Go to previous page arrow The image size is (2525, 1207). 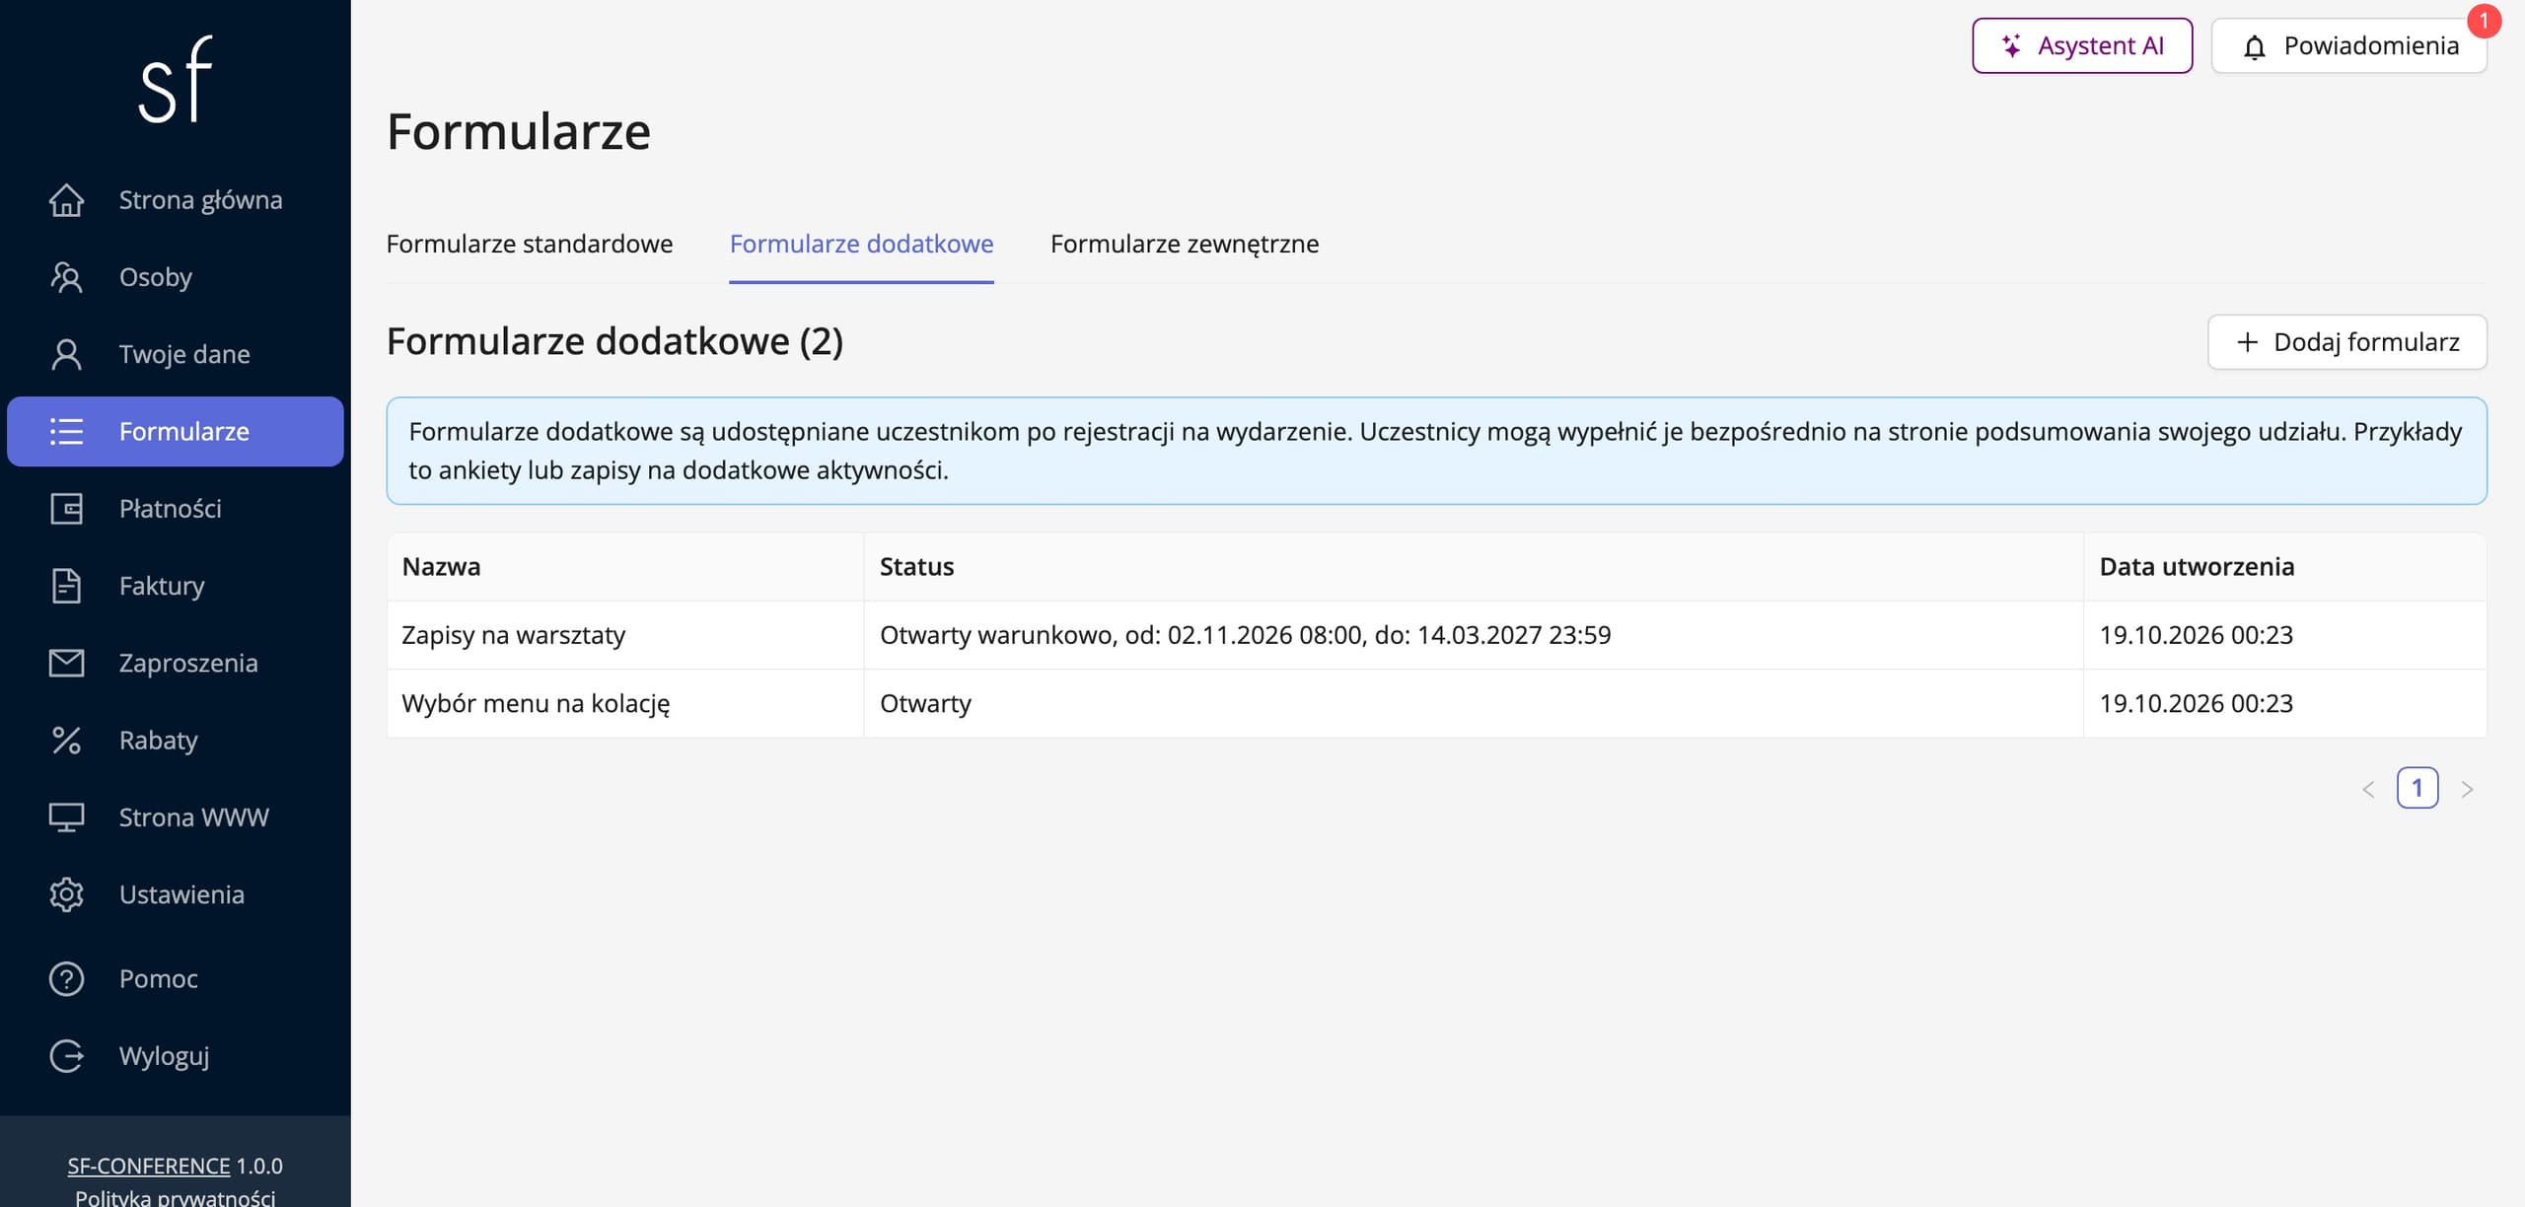(x=2368, y=789)
